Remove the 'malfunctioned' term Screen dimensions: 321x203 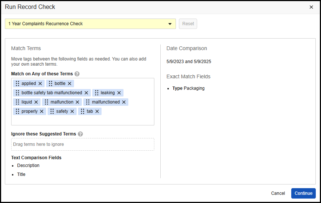pyautogui.click(x=124, y=102)
